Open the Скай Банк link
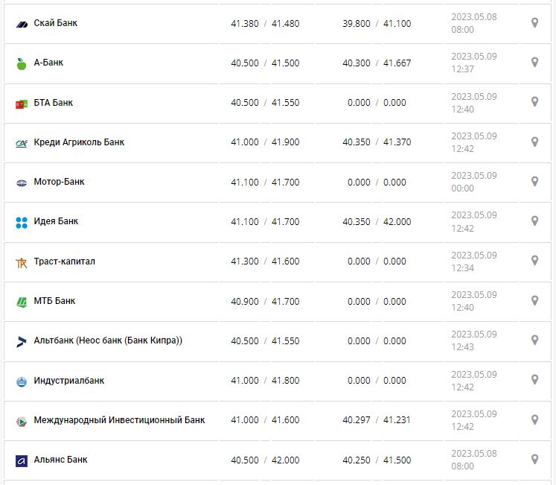This screenshot has width=556, height=485. pyautogui.click(x=55, y=23)
